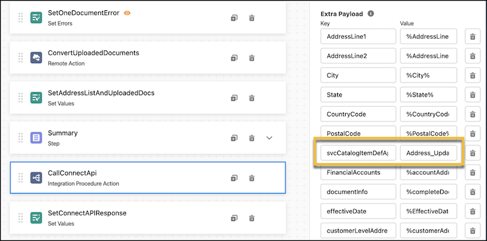Viewport: 487px width, 241px height.
Task: Edit the City key field
Action: click(358, 75)
